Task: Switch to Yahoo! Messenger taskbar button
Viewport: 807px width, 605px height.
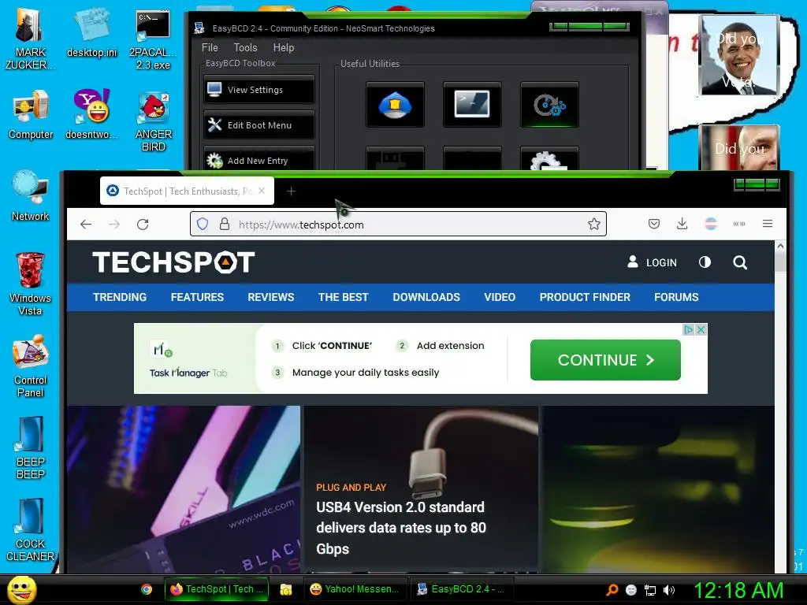Action: pyautogui.click(x=355, y=589)
